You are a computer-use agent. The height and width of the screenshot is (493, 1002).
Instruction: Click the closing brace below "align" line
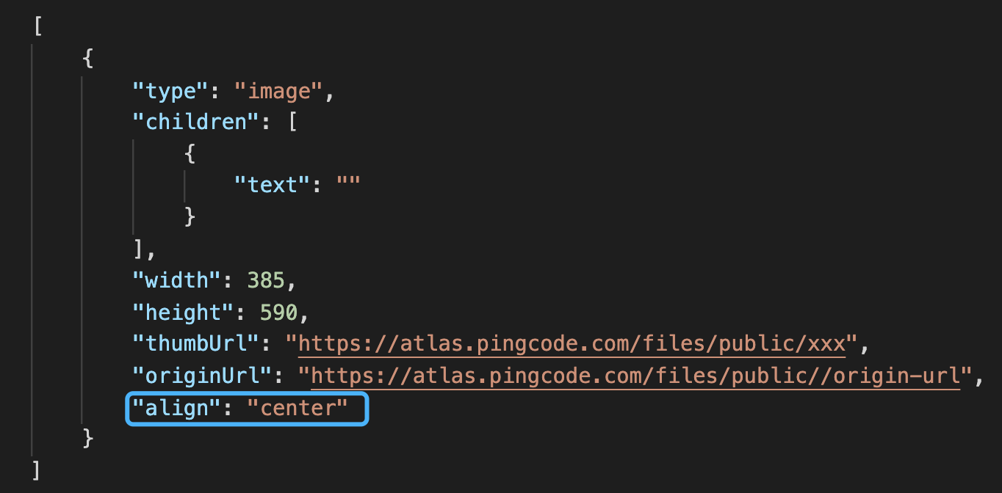pos(89,439)
